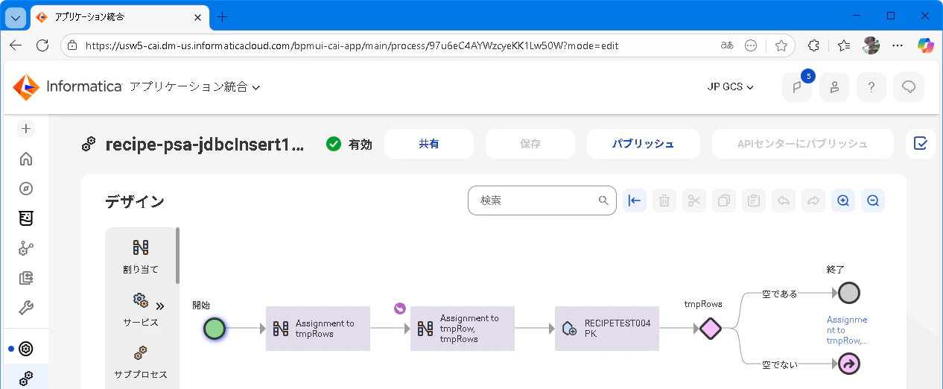Open Home in left sidebar

(26, 159)
